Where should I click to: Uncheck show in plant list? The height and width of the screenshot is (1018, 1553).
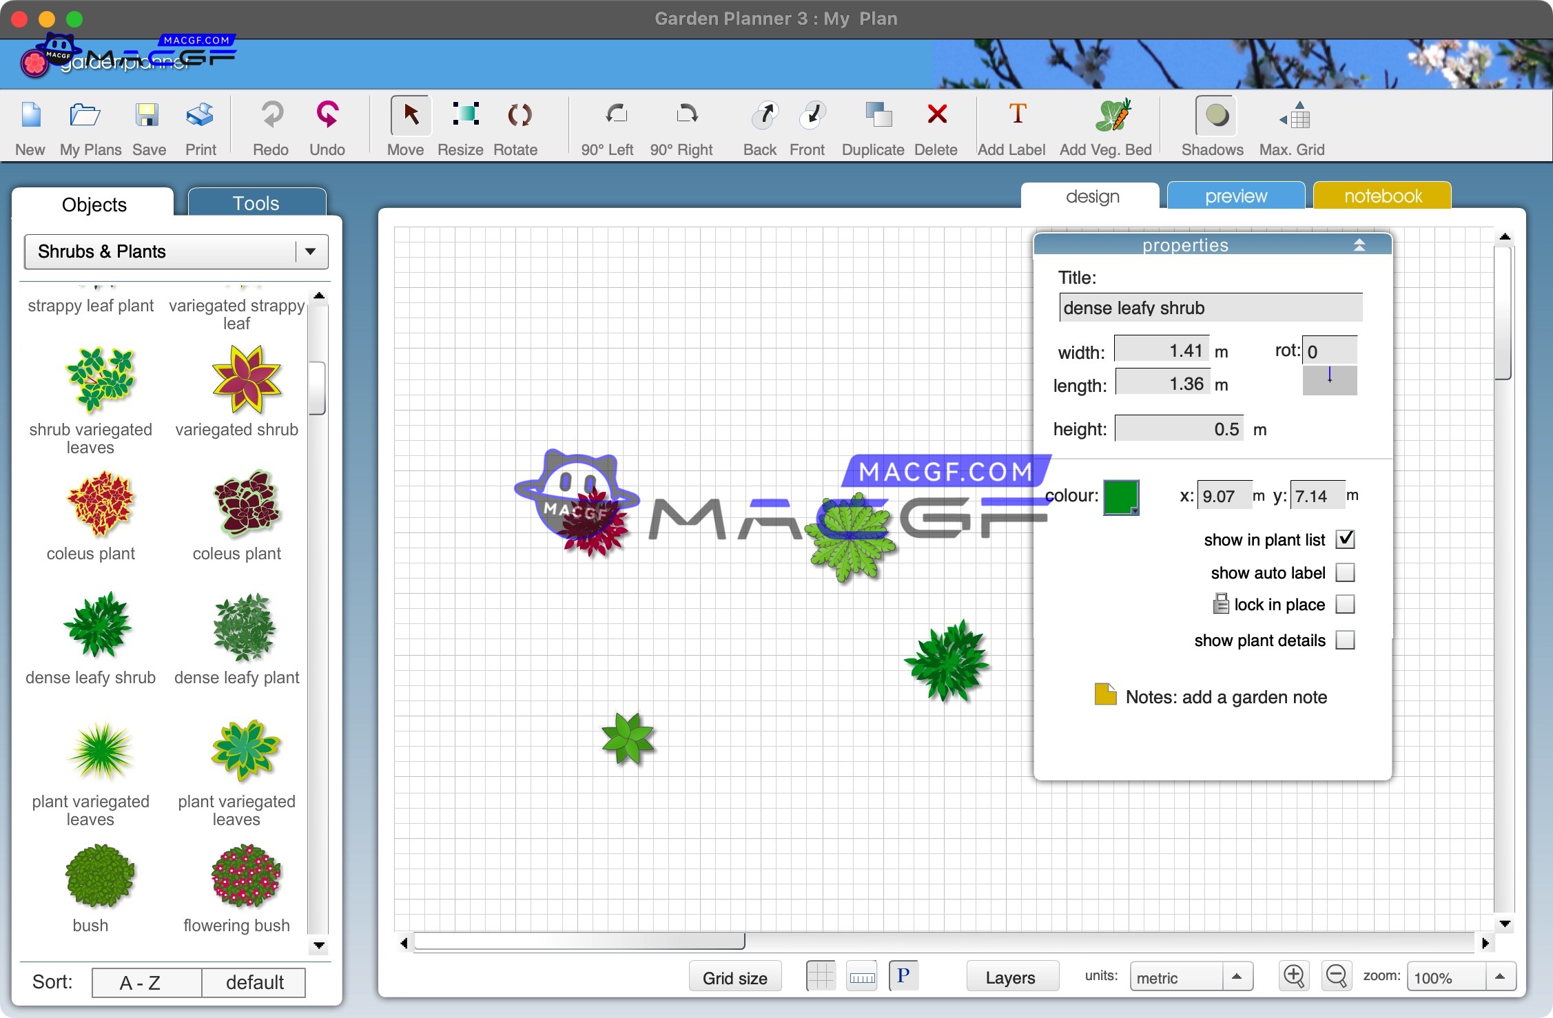(x=1346, y=539)
